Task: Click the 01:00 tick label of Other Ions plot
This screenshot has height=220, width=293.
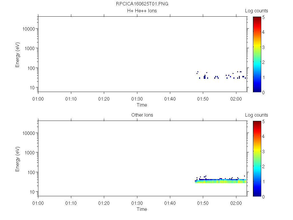Action: pos(38,203)
